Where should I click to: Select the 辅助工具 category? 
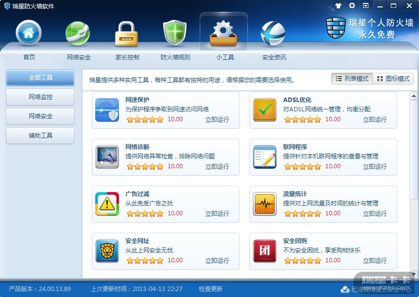(40, 136)
